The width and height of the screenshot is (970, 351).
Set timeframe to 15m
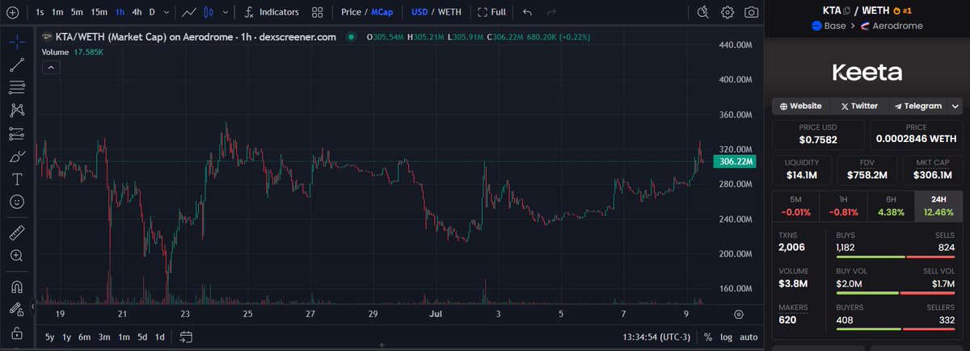pyautogui.click(x=99, y=12)
